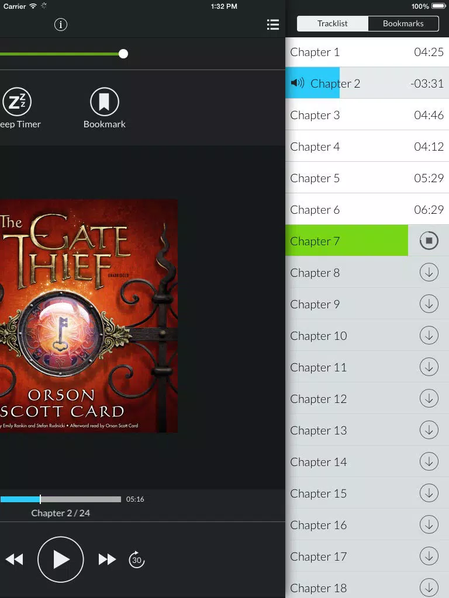Select Chapter 6 in the tracklist
449x598 pixels.
[x=367, y=210]
